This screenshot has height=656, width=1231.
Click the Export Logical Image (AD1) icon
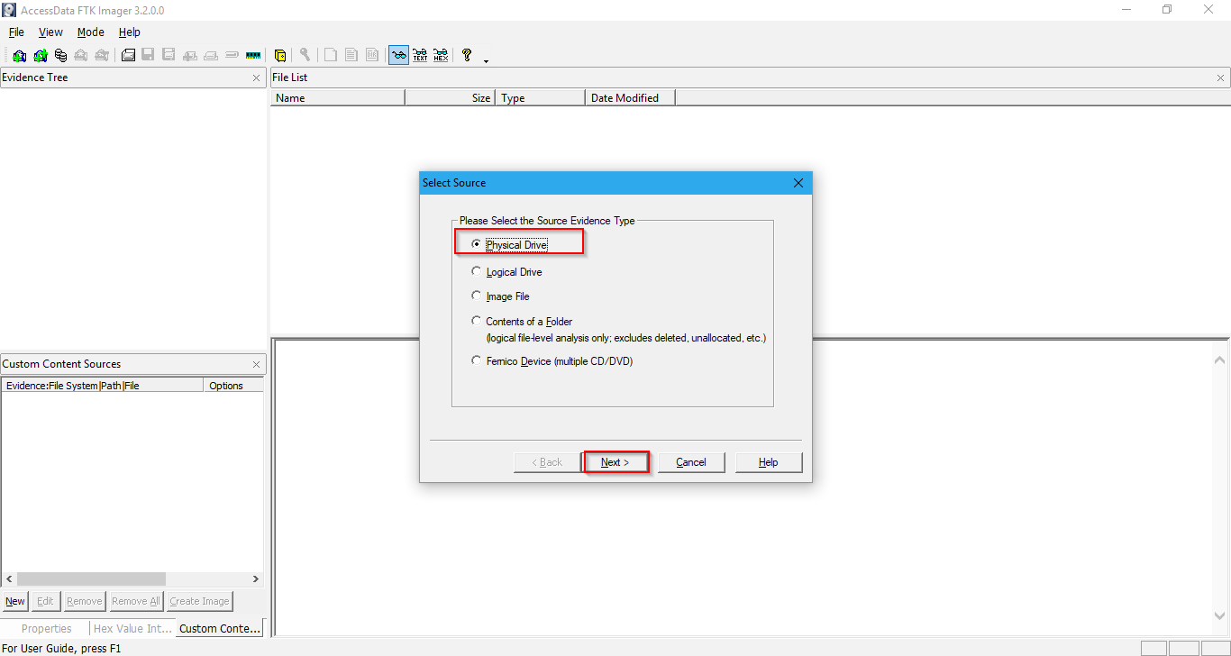tap(169, 55)
